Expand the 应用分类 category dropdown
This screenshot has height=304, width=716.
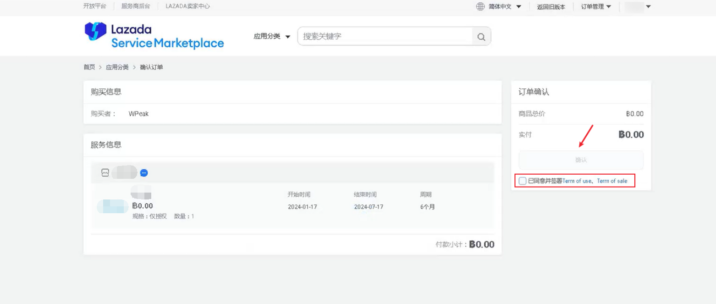tap(272, 37)
